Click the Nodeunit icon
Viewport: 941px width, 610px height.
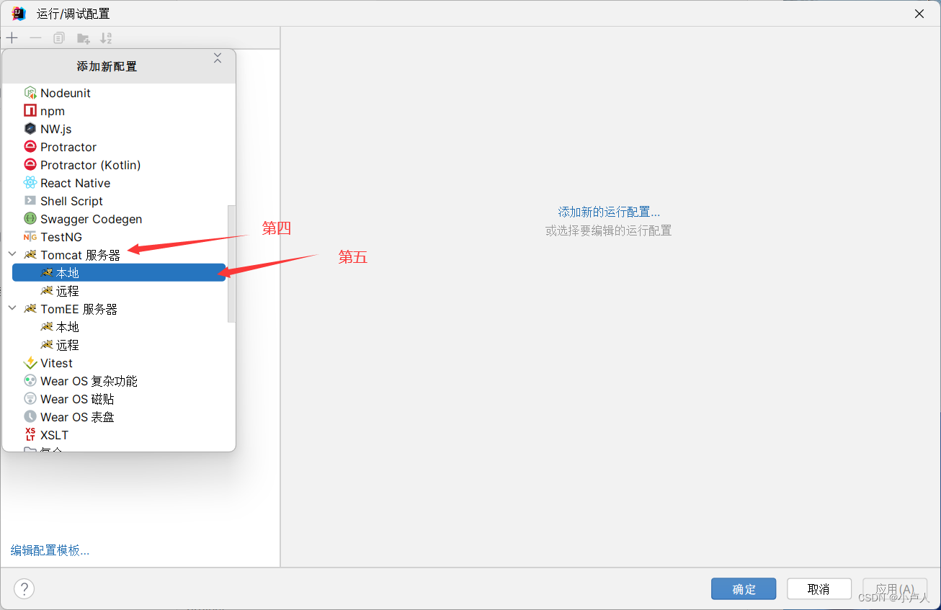point(30,93)
